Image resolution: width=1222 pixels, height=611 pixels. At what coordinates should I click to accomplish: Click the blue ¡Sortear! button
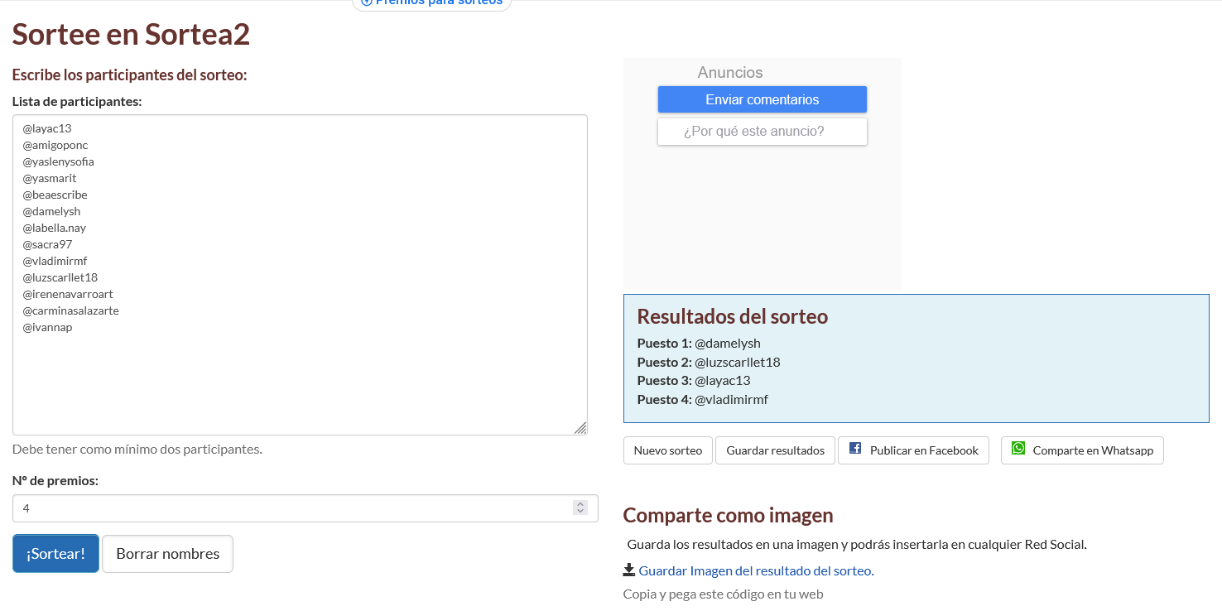pos(55,553)
